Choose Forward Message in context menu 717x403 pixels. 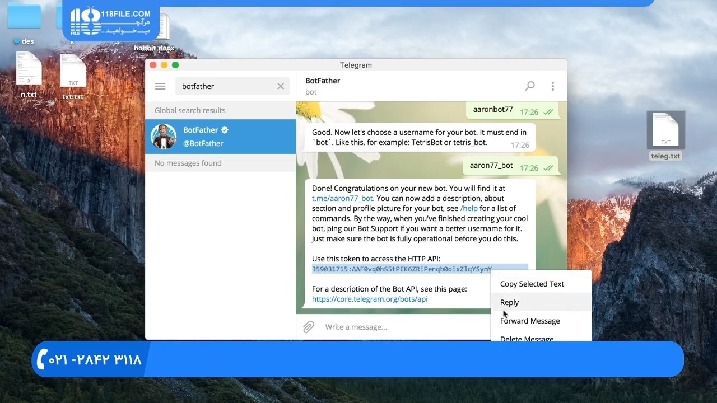529,321
